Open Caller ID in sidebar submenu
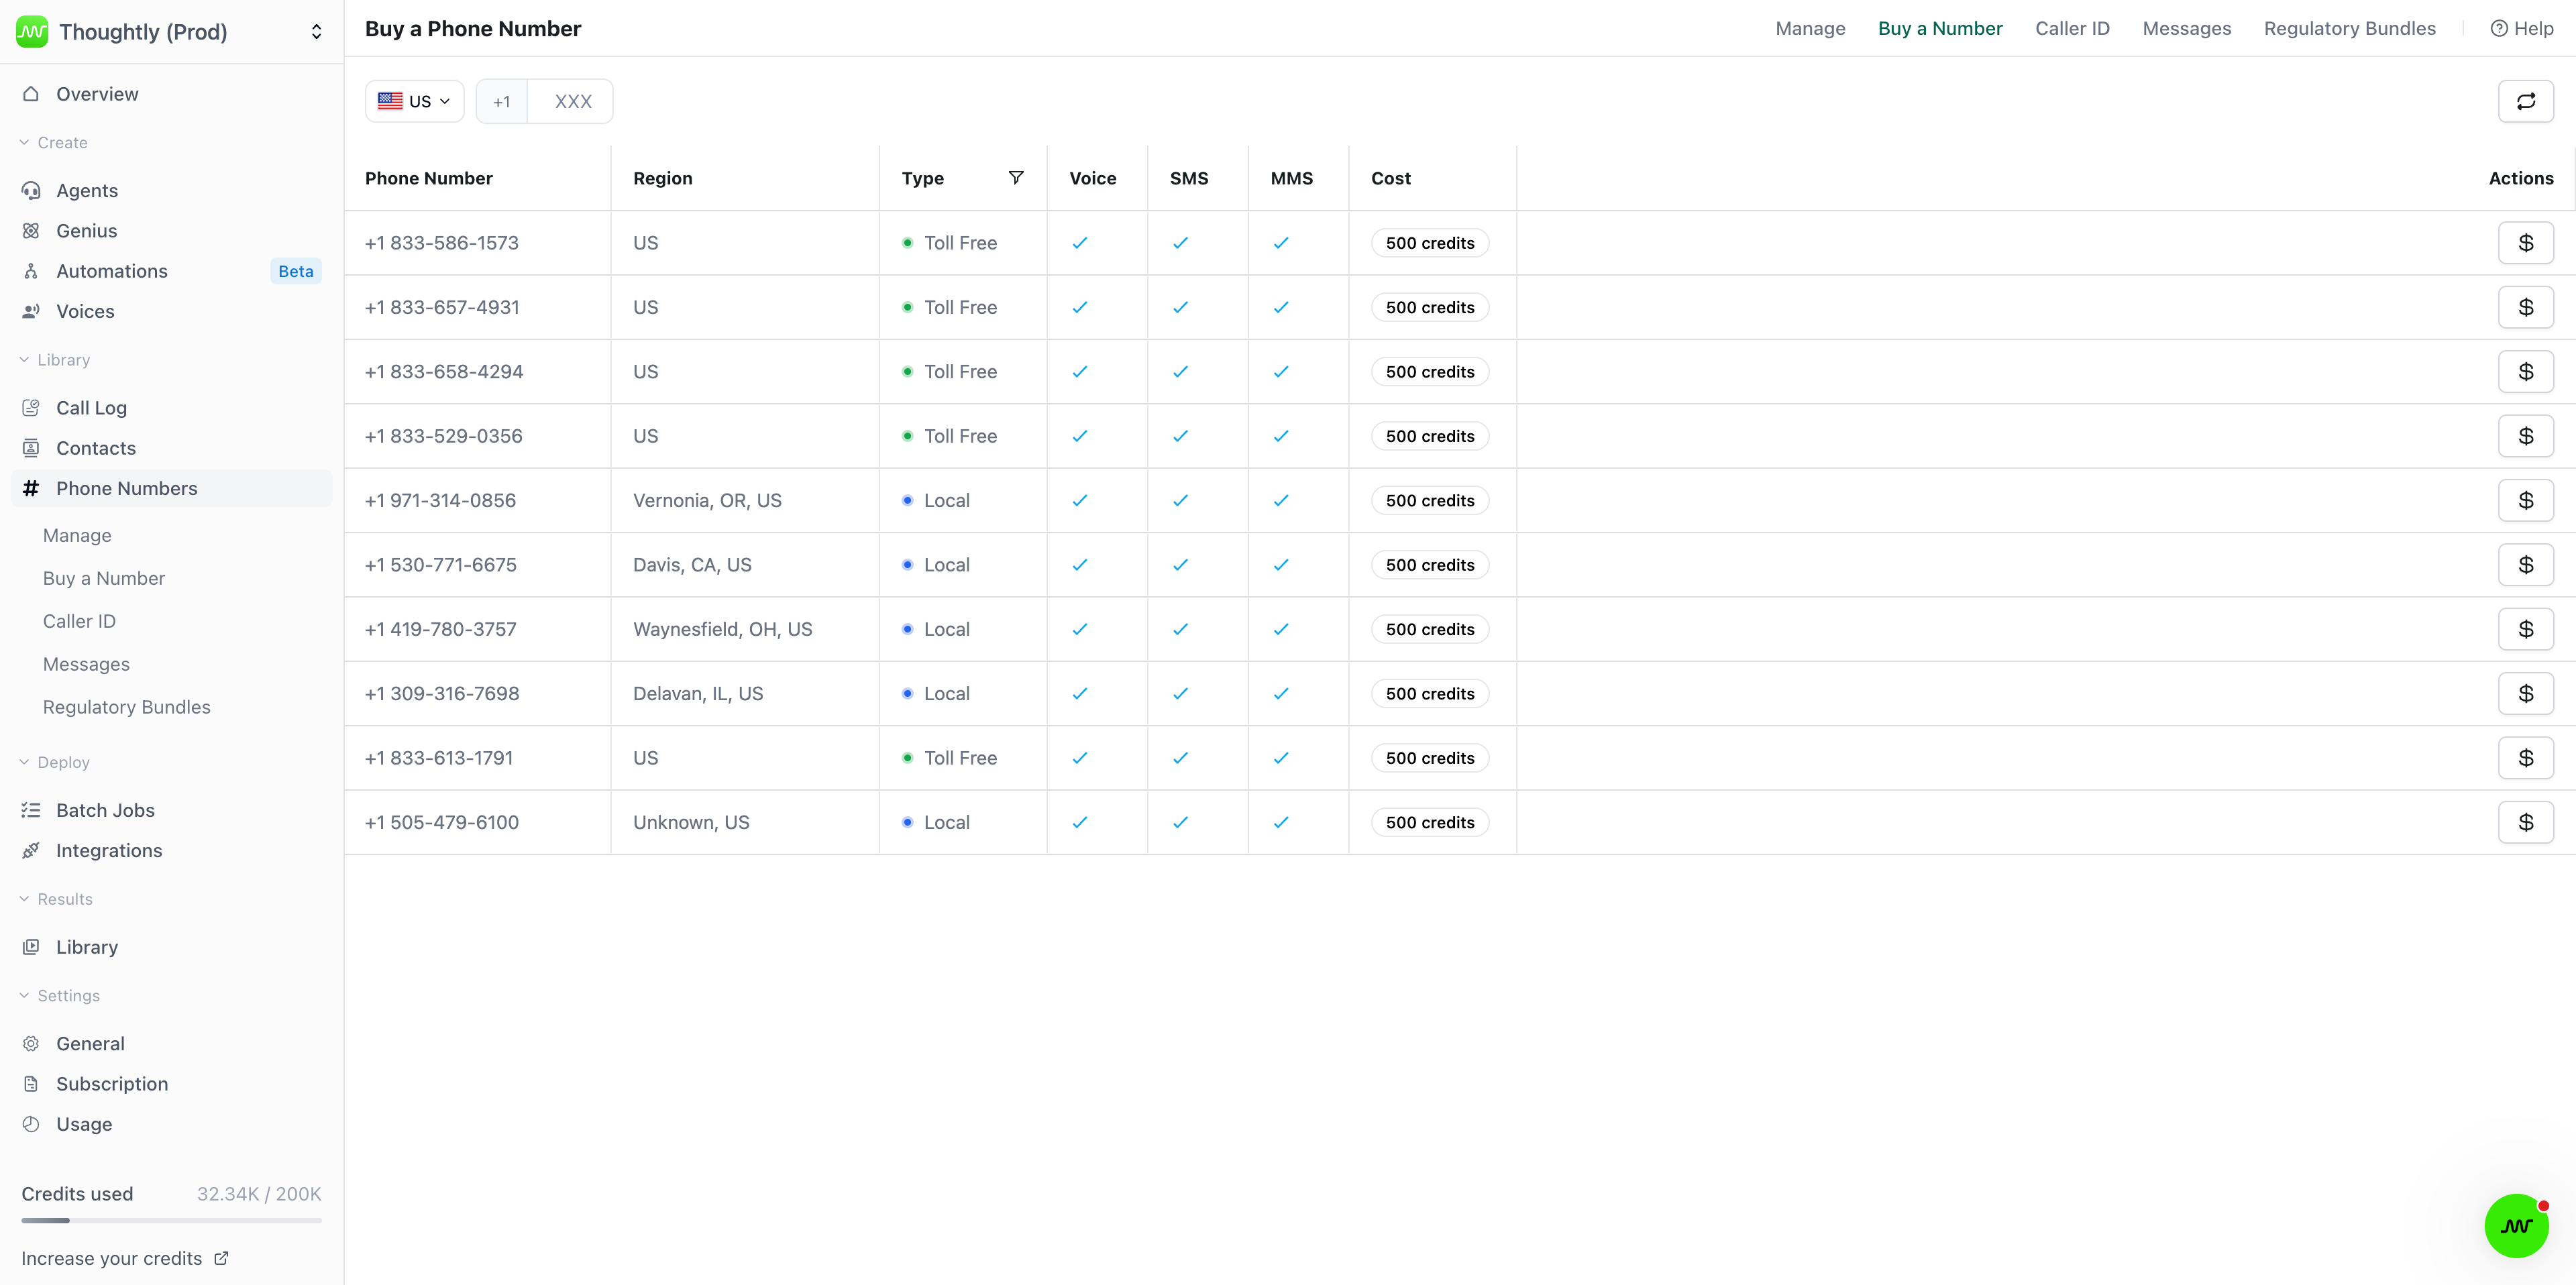The image size is (2576, 1285). (x=79, y=622)
